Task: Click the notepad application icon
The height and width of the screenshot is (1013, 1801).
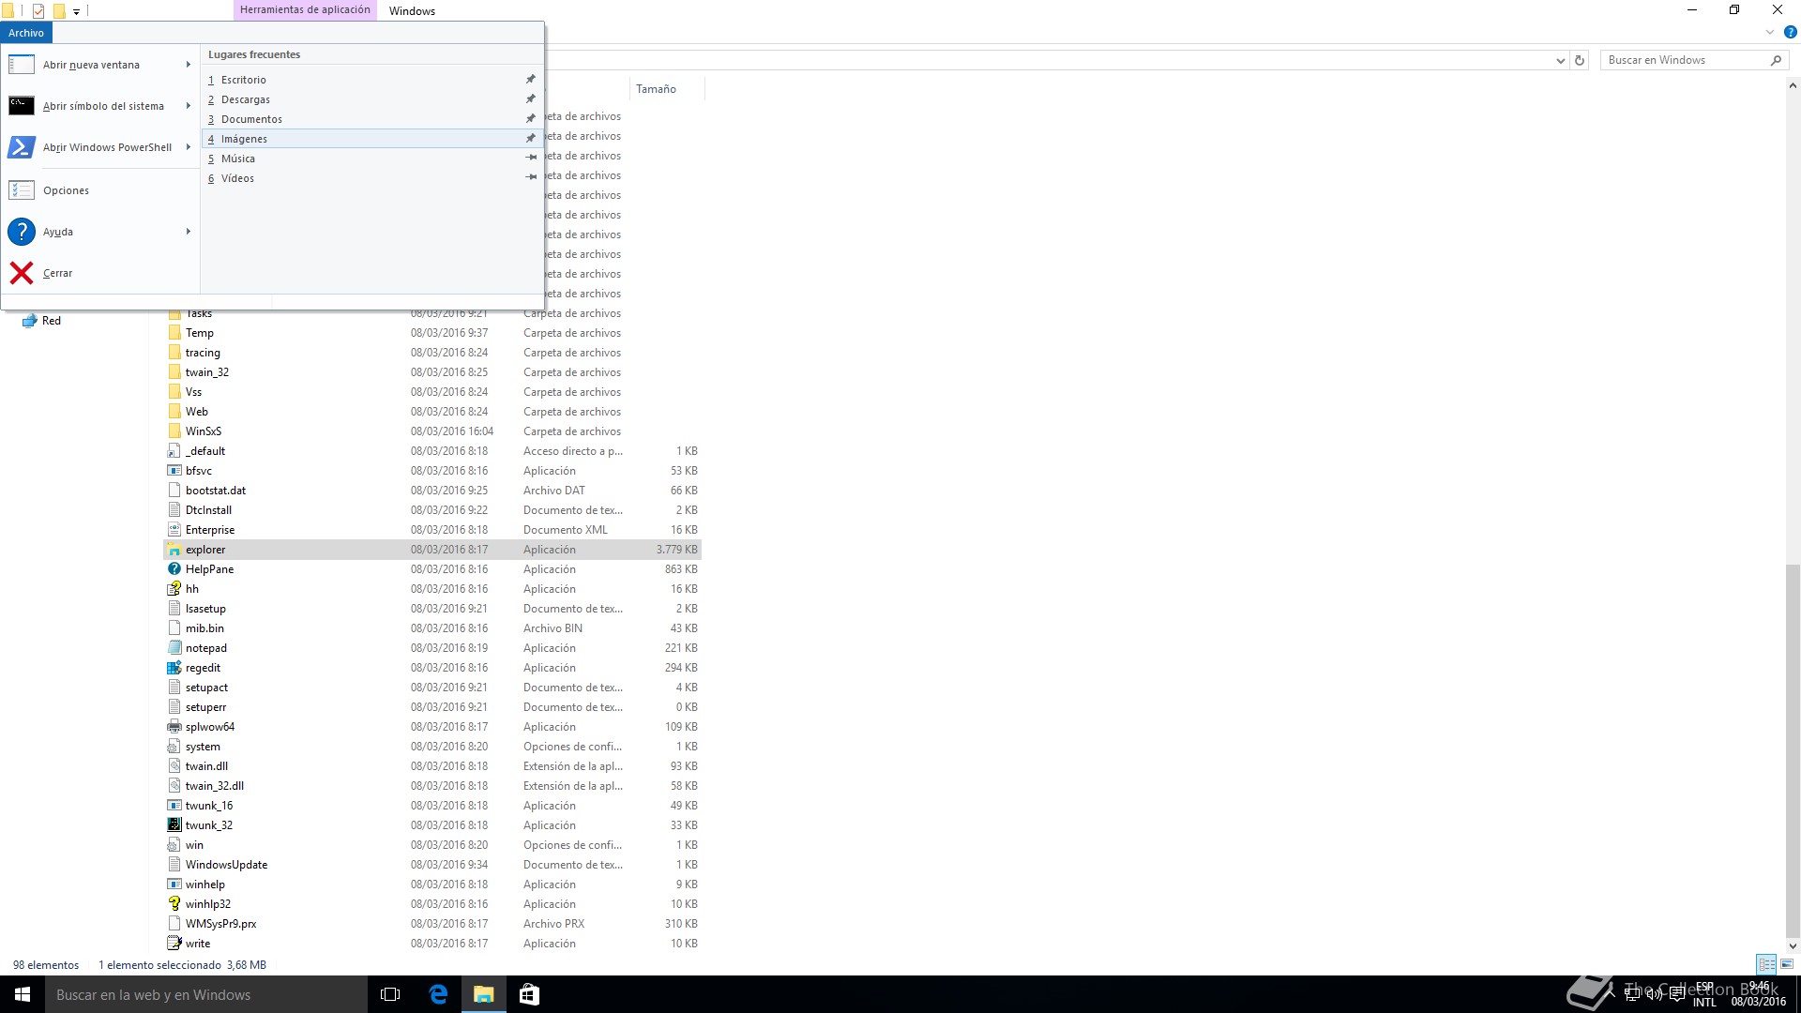Action: point(174,648)
